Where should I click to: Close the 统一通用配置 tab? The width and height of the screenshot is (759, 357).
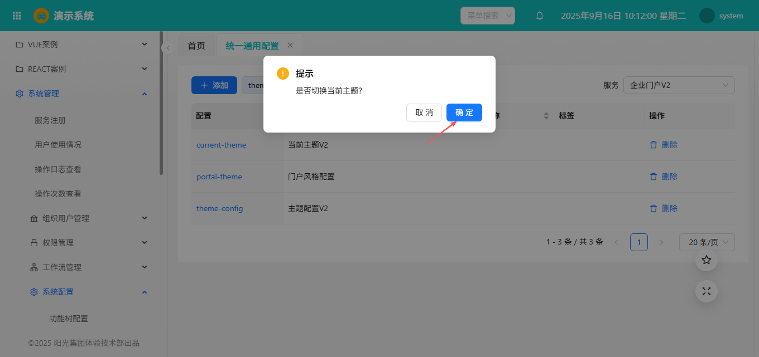pos(290,45)
